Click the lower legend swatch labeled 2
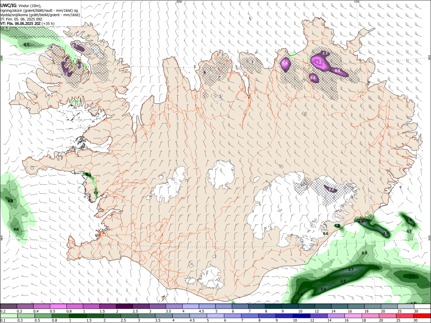 (112, 316)
